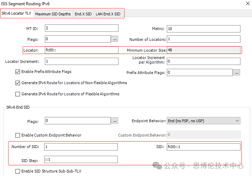
Task: Open Prefix Attribute Flags ellipsis editor
Action: pyautogui.click(x=237, y=73)
